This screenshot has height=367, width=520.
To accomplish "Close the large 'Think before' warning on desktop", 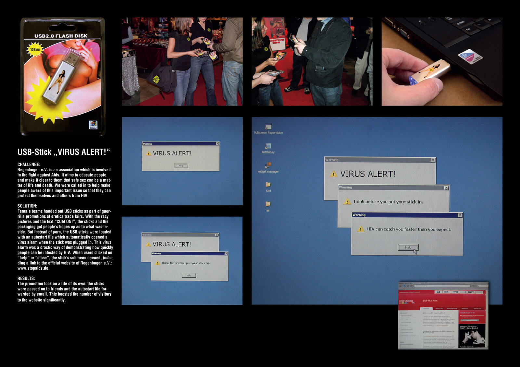I will click(446, 188).
